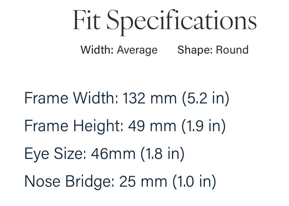
Task: Click the Fit Specifications heading
Action: tap(165, 22)
